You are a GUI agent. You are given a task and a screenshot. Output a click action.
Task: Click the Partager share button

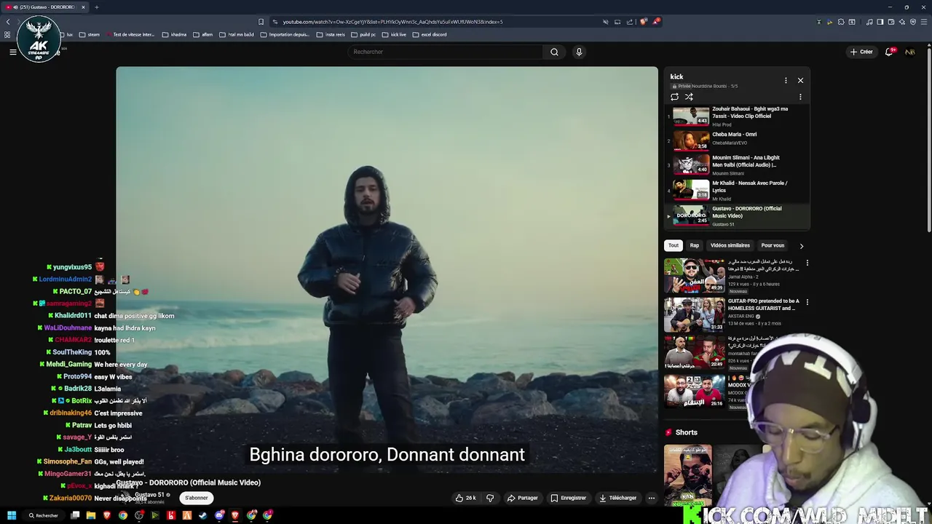(x=522, y=498)
